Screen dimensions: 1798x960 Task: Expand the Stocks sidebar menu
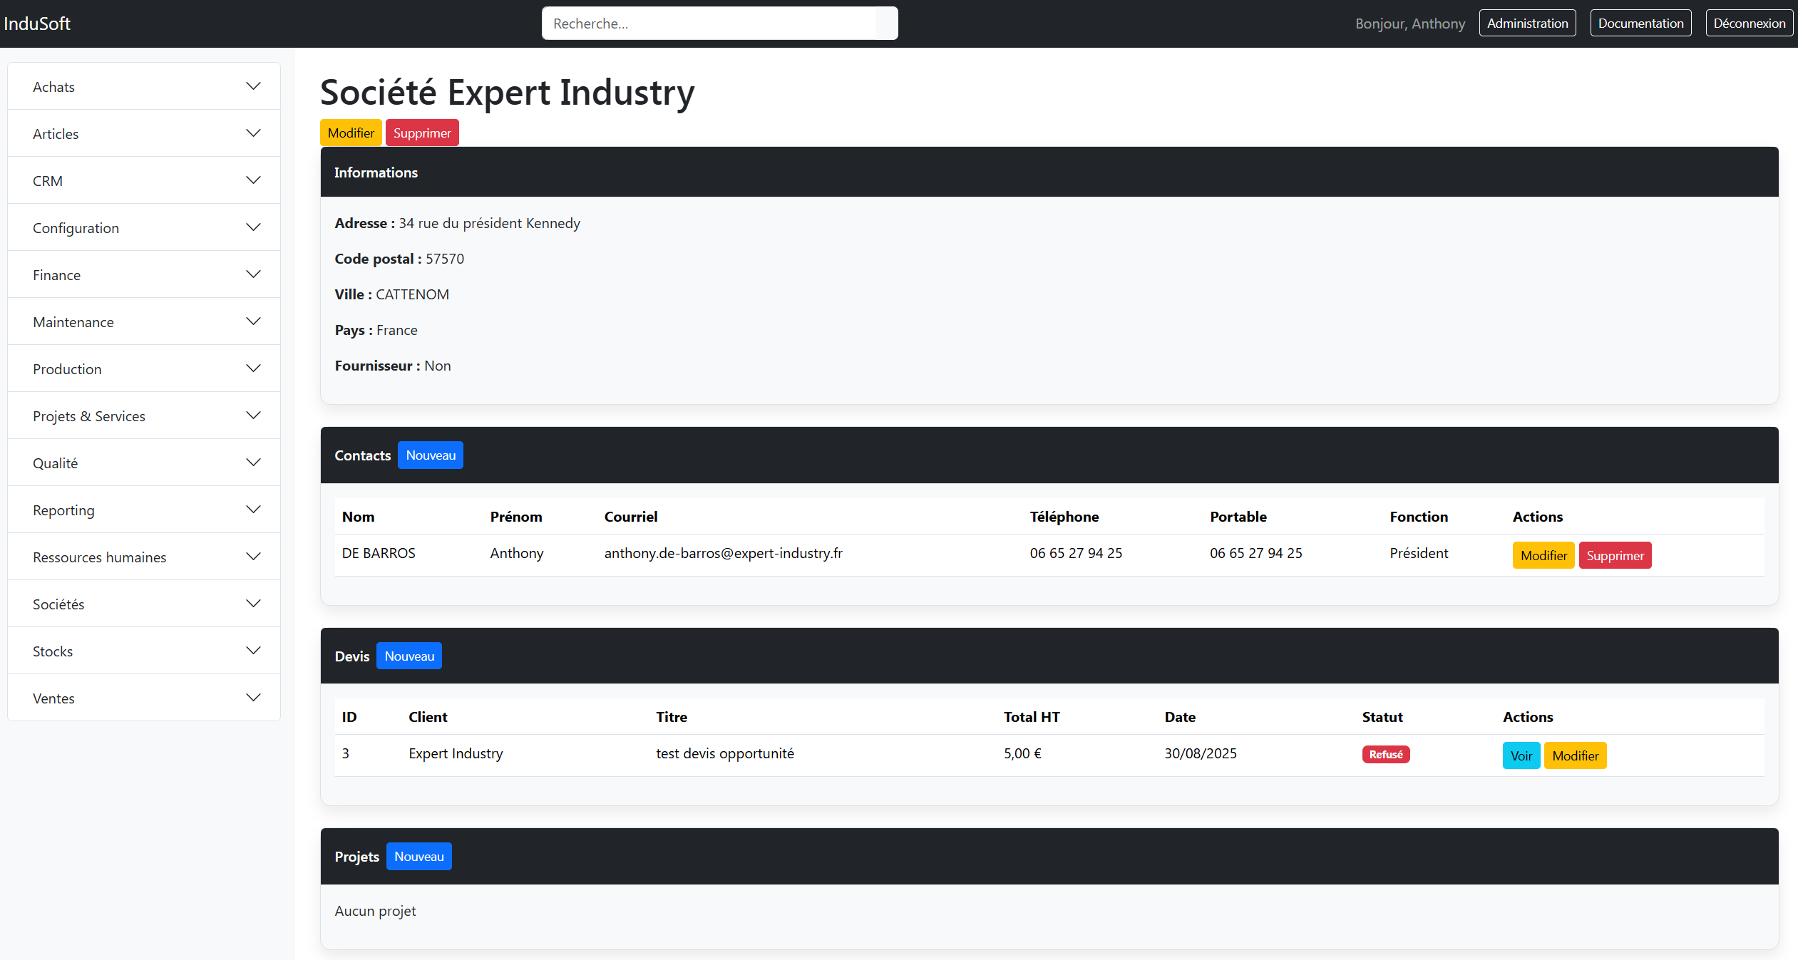pyautogui.click(x=143, y=651)
